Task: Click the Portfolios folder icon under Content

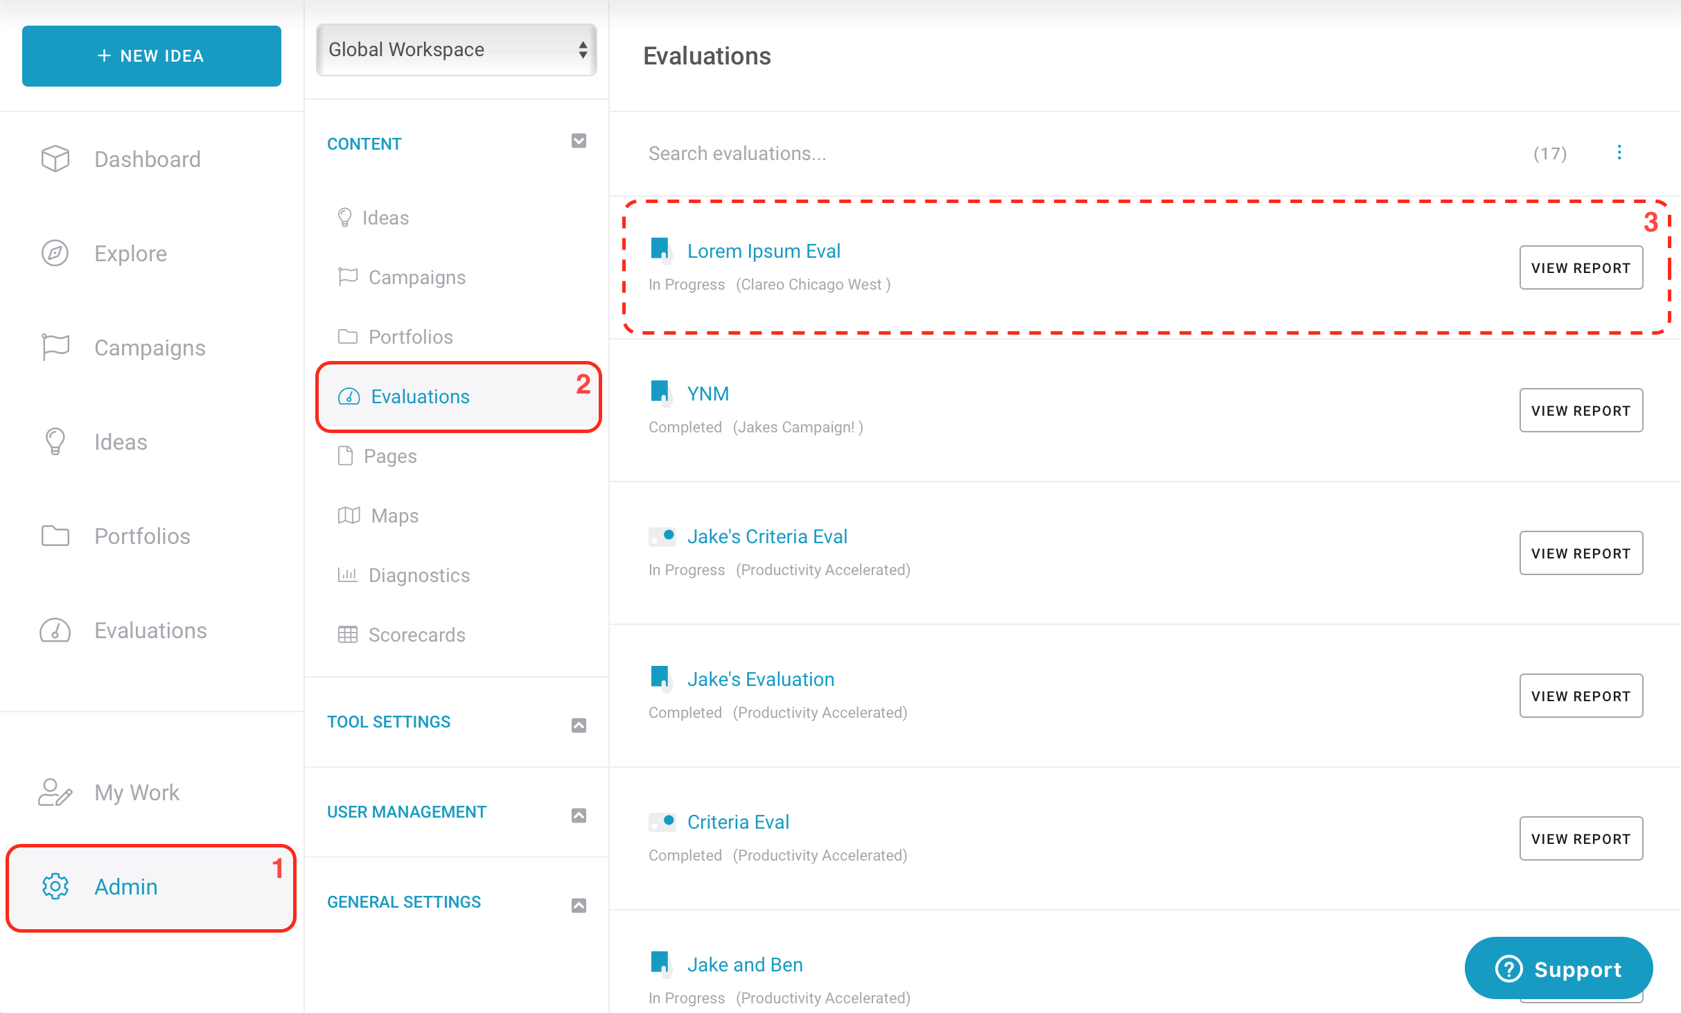Action: pyautogui.click(x=348, y=337)
